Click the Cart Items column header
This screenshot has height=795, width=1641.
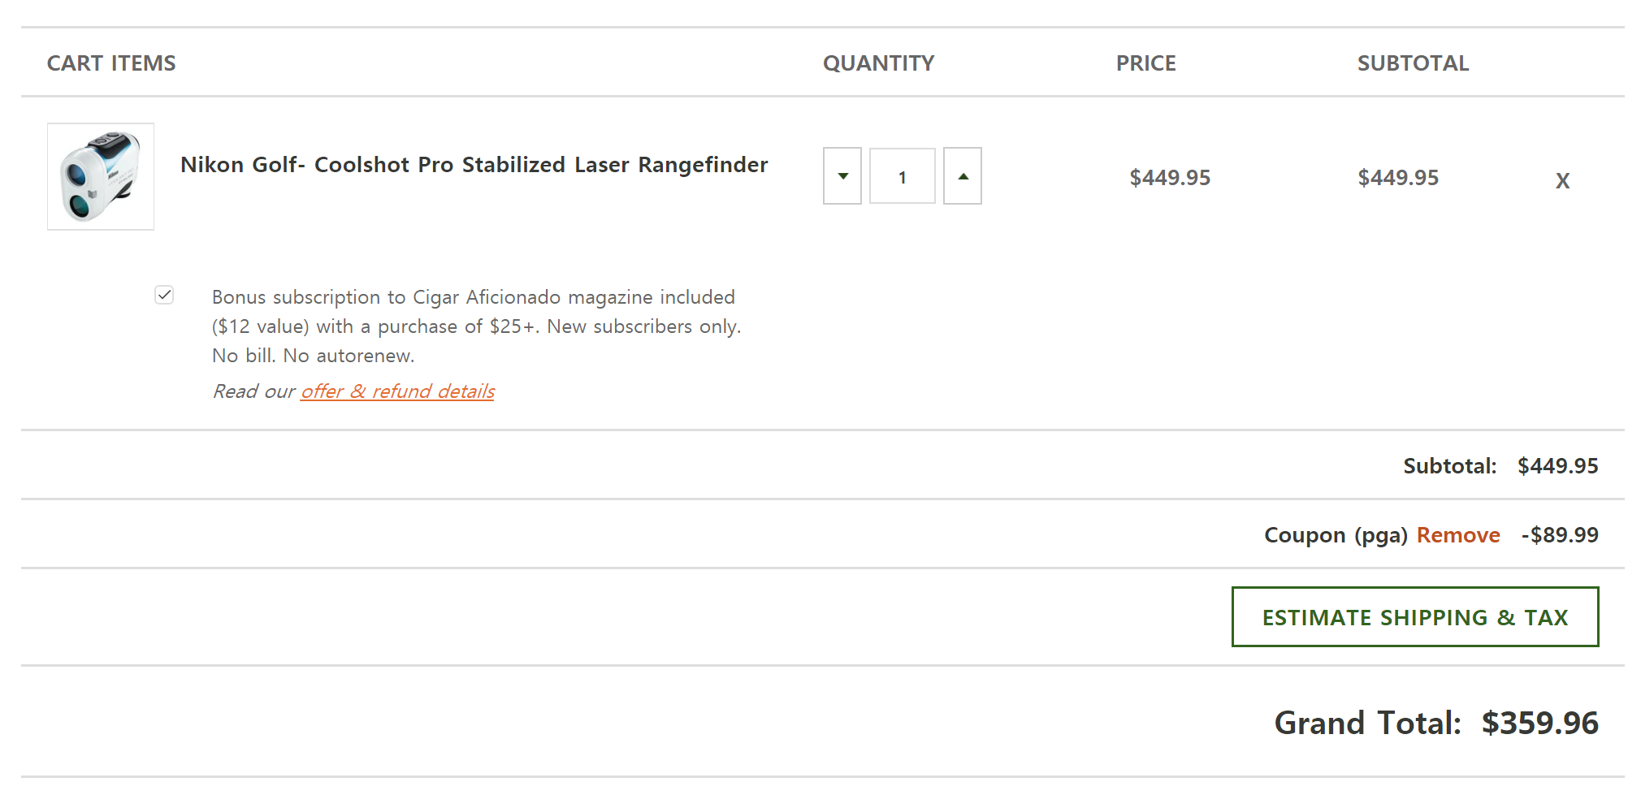click(111, 63)
